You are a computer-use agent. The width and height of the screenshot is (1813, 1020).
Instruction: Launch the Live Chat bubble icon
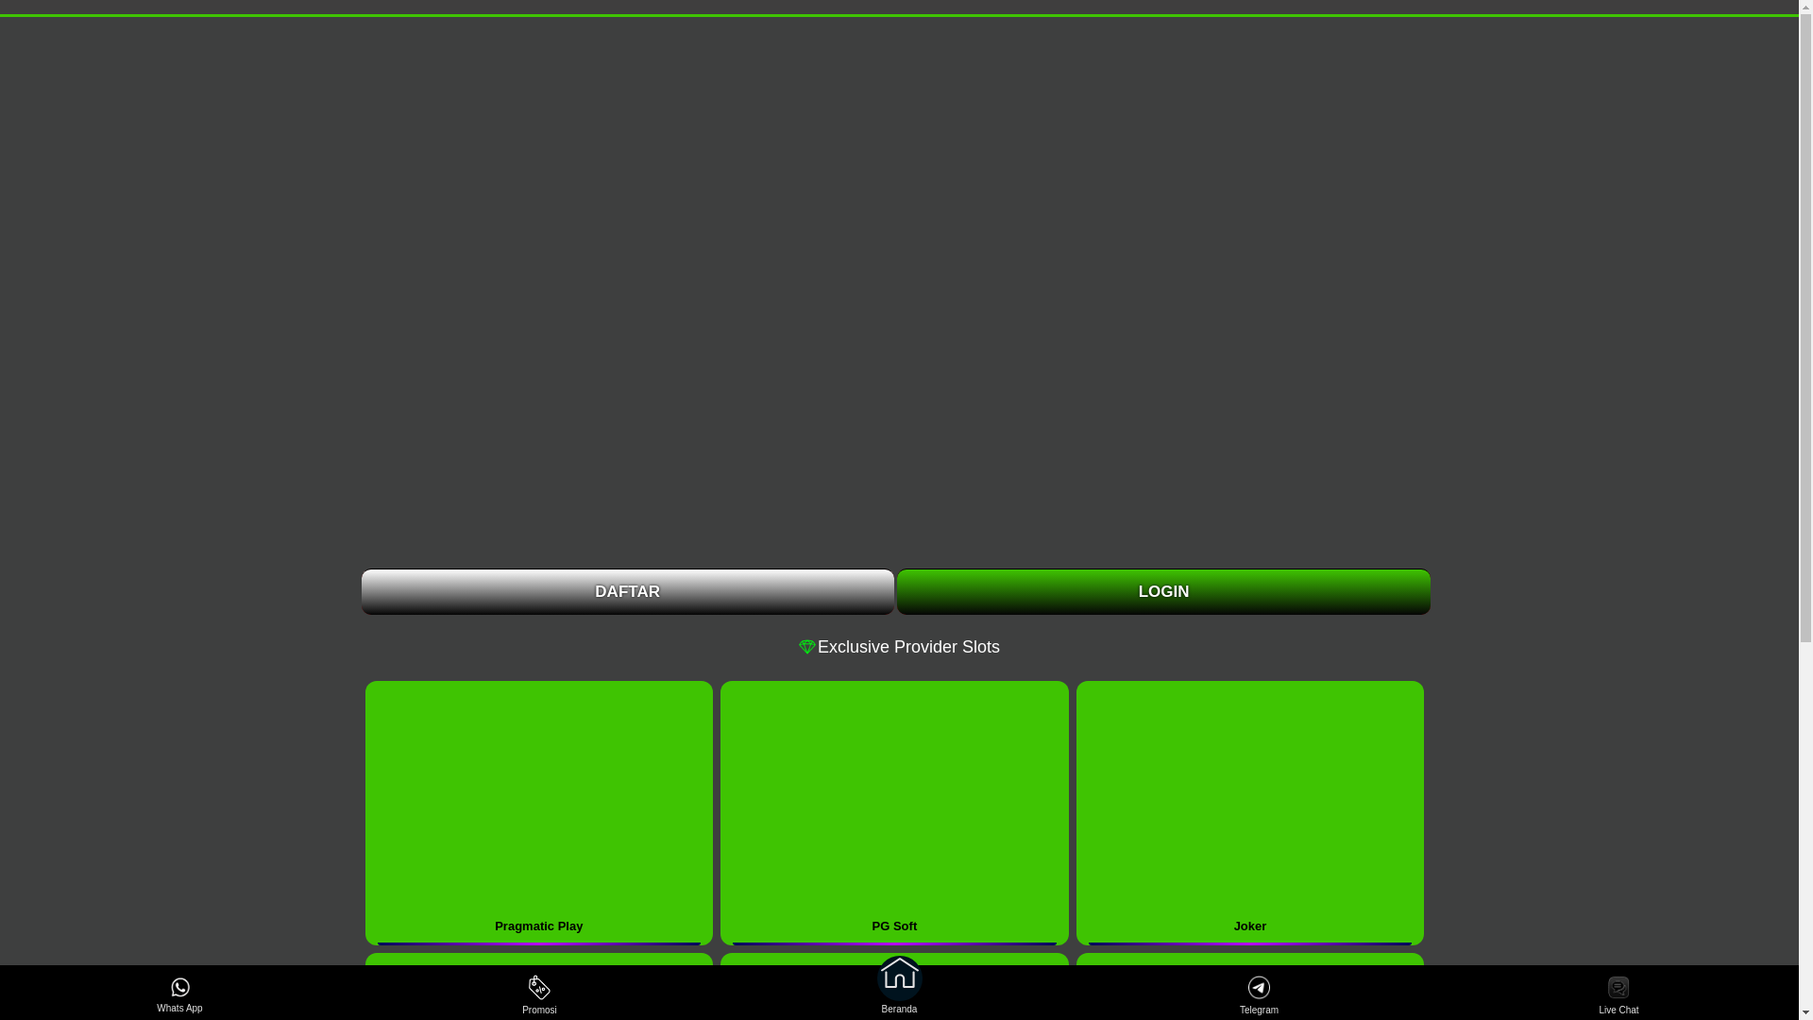[x=1618, y=987]
